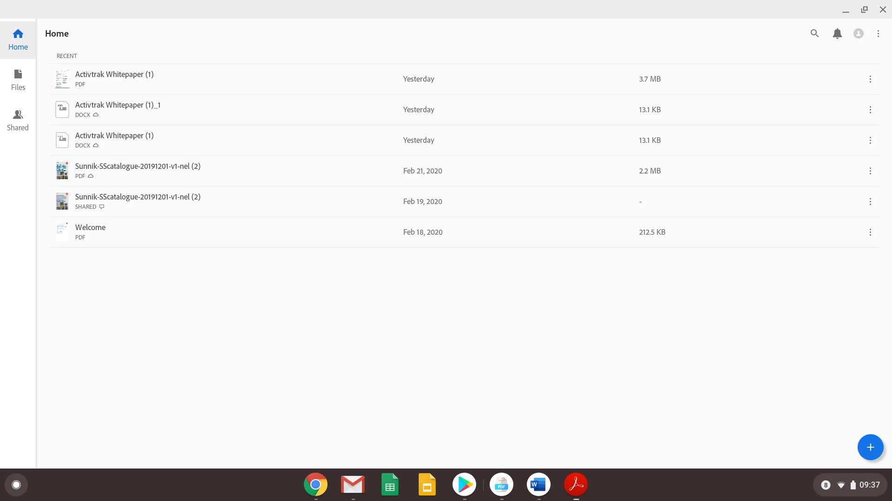Launch Adobe Acrobat from the shelf
This screenshot has width=892, height=501.
[x=576, y=485]
